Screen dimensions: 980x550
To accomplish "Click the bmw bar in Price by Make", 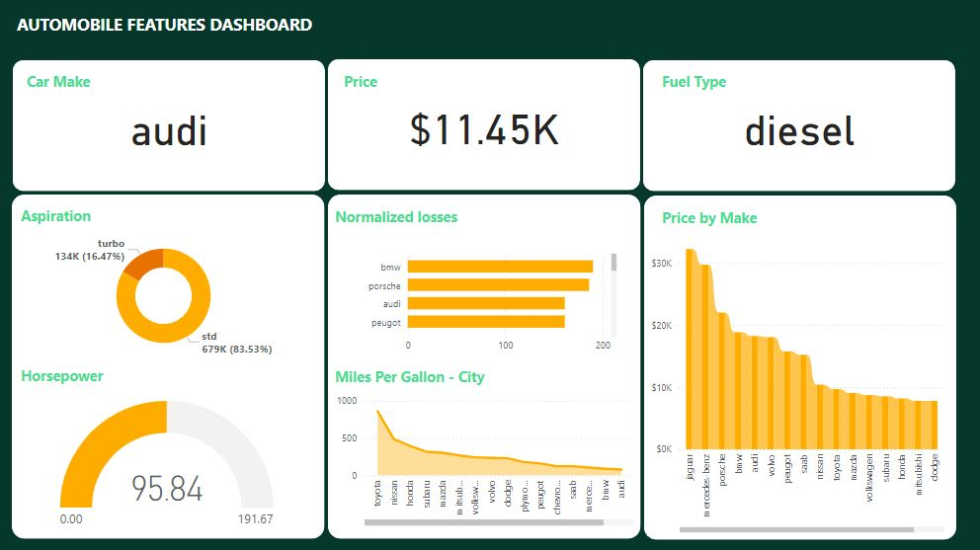I will tap(739, 391).
